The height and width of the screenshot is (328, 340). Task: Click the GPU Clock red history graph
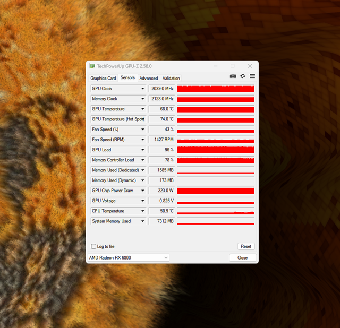click(x=216, y=89)
